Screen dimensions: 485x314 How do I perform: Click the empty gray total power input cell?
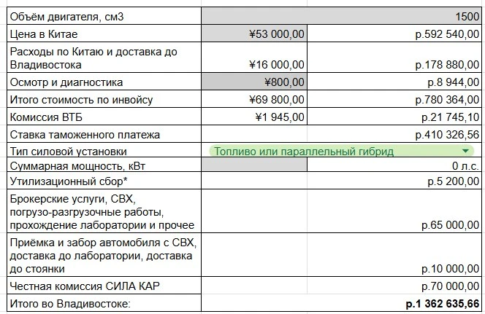pos(254,165)
